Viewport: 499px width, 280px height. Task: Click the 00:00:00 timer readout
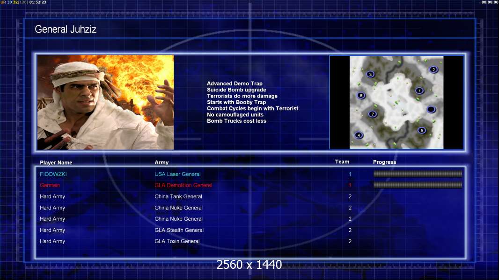pyautogui.click(x=490, y=2)
